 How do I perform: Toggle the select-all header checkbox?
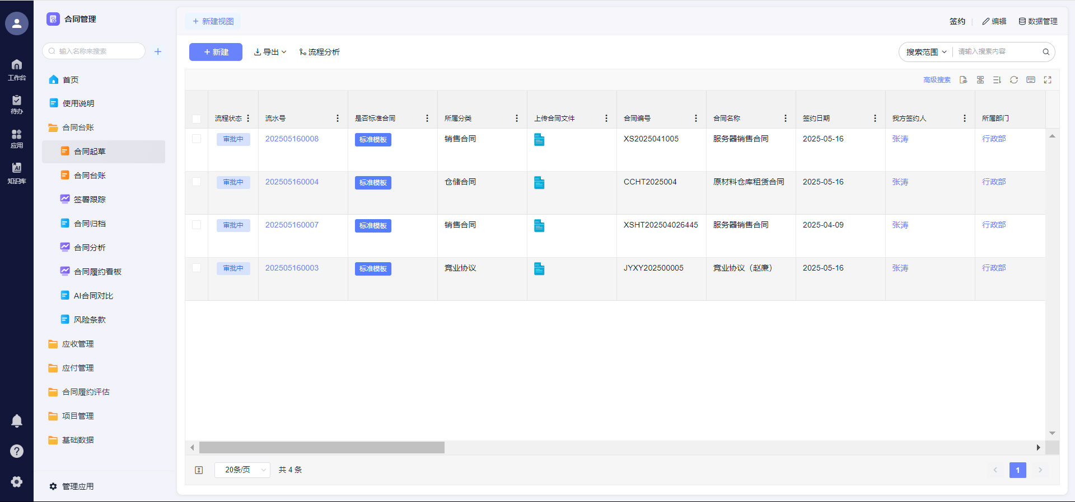[197, 119]
